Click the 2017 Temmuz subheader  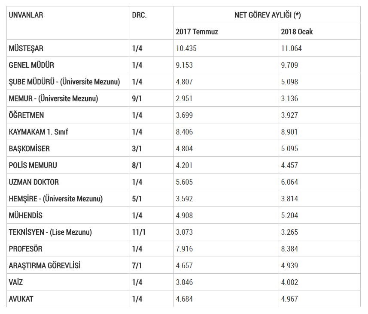(x=197, y=32)
